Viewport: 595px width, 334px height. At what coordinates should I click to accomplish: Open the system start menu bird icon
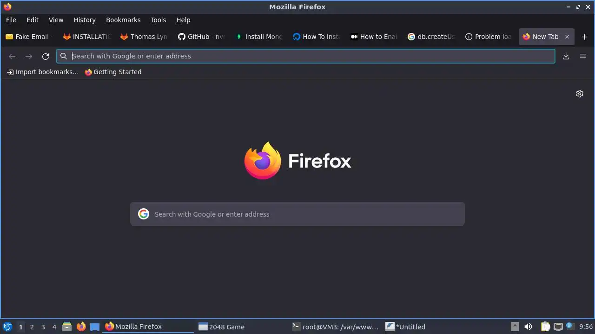click(x=7, y=327)
